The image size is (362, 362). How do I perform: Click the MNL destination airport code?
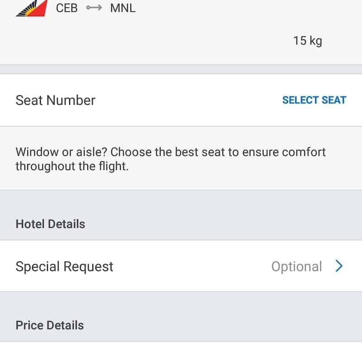pyautogui.click(x=123, y=8)
